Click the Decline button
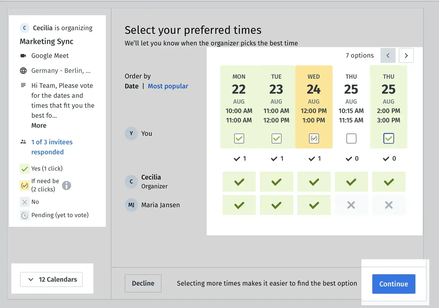Screen dimensions: 439x308 [x=143, y=283]
